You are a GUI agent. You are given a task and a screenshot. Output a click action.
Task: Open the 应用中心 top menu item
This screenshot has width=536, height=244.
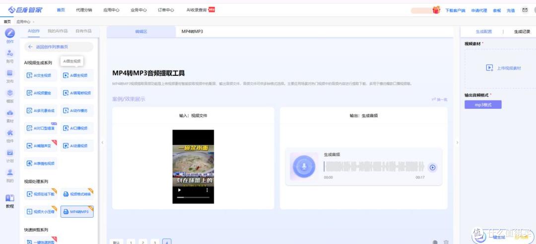112,10
